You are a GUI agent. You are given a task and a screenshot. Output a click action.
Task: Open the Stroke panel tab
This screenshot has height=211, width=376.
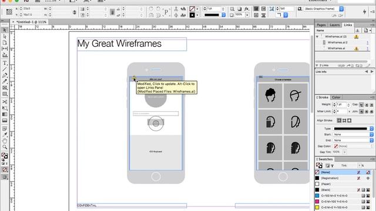click(x=323, y=97)
